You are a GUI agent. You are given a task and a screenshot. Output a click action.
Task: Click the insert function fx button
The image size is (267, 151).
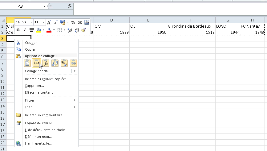coord(70,6)
